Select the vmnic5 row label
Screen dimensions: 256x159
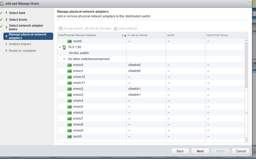pos(78,107)
